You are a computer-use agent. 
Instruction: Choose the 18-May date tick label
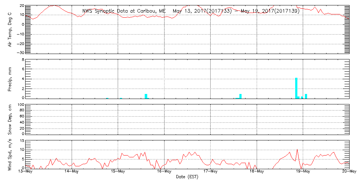[257, 172]
